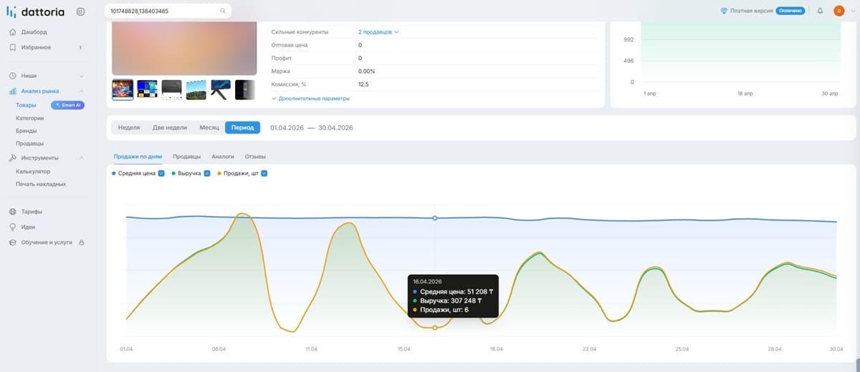860x372 pixels.
Task: Click the Комиссия value 12.5
Action: pyautogui.click(x=363, y=84)
